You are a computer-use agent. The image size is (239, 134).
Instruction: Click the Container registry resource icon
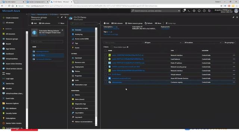(x=109, y=82)
